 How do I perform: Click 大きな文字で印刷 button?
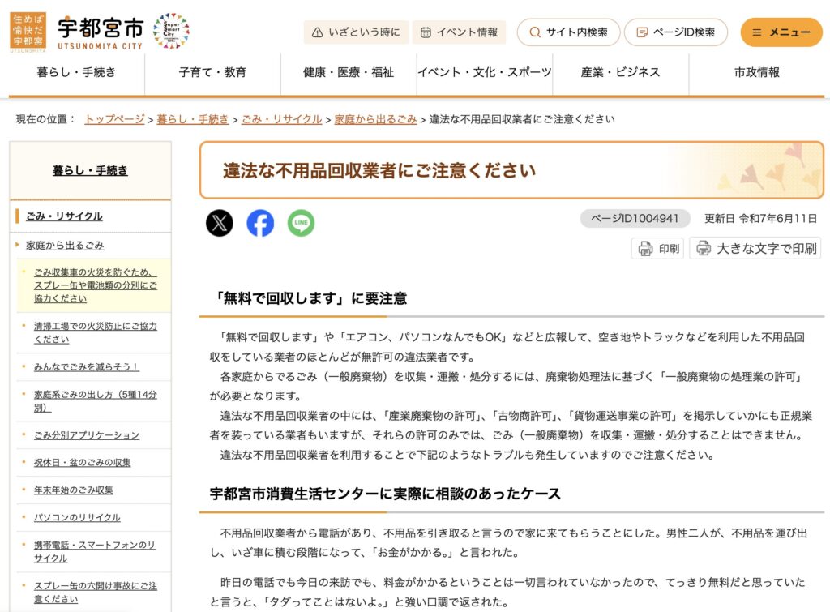point(755,248)
